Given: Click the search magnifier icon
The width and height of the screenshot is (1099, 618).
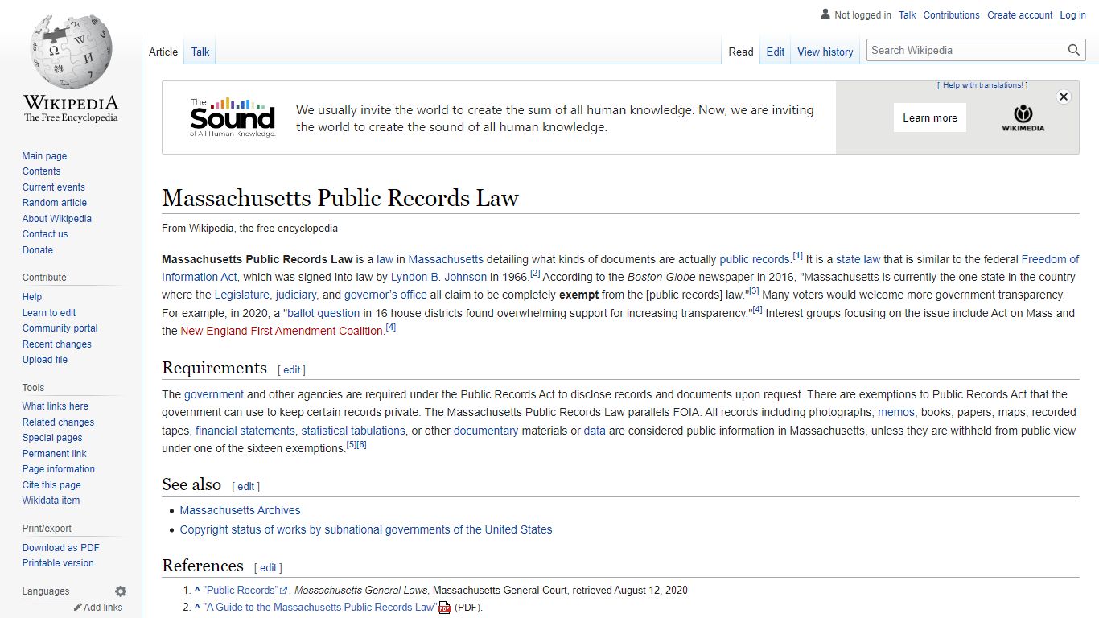Looking at the screenshot, I should click(1074, 50).
